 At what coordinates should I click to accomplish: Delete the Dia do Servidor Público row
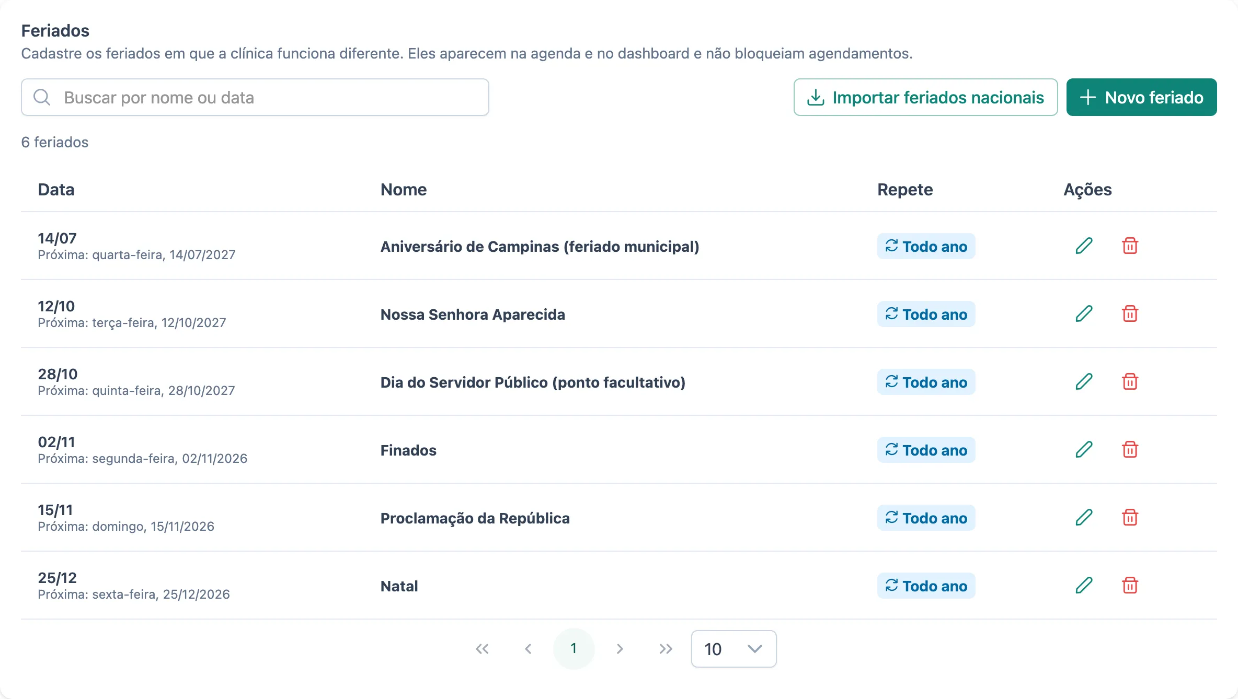pyautogui.click(x=1130, y=381)
